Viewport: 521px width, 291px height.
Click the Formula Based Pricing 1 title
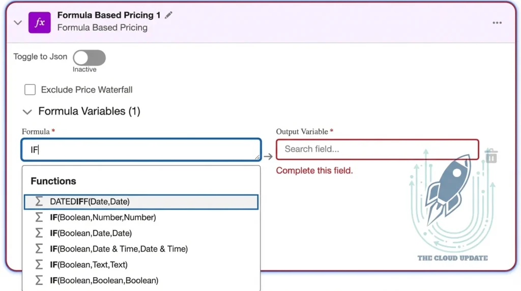click(x=108, y=15)
